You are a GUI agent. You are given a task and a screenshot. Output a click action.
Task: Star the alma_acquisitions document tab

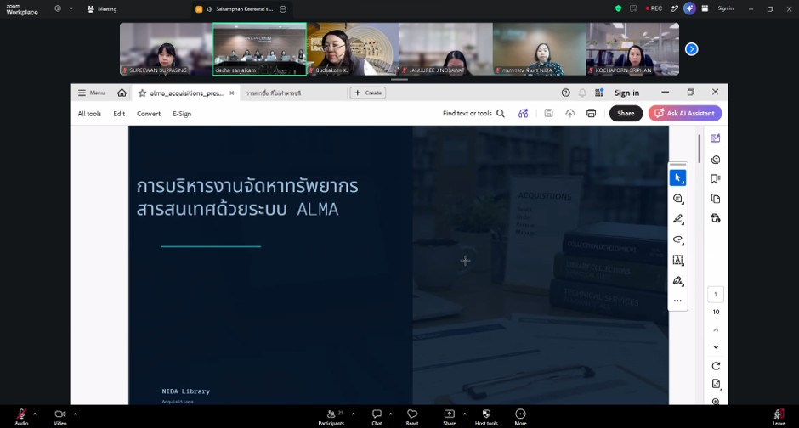click(x=142, y=93)
